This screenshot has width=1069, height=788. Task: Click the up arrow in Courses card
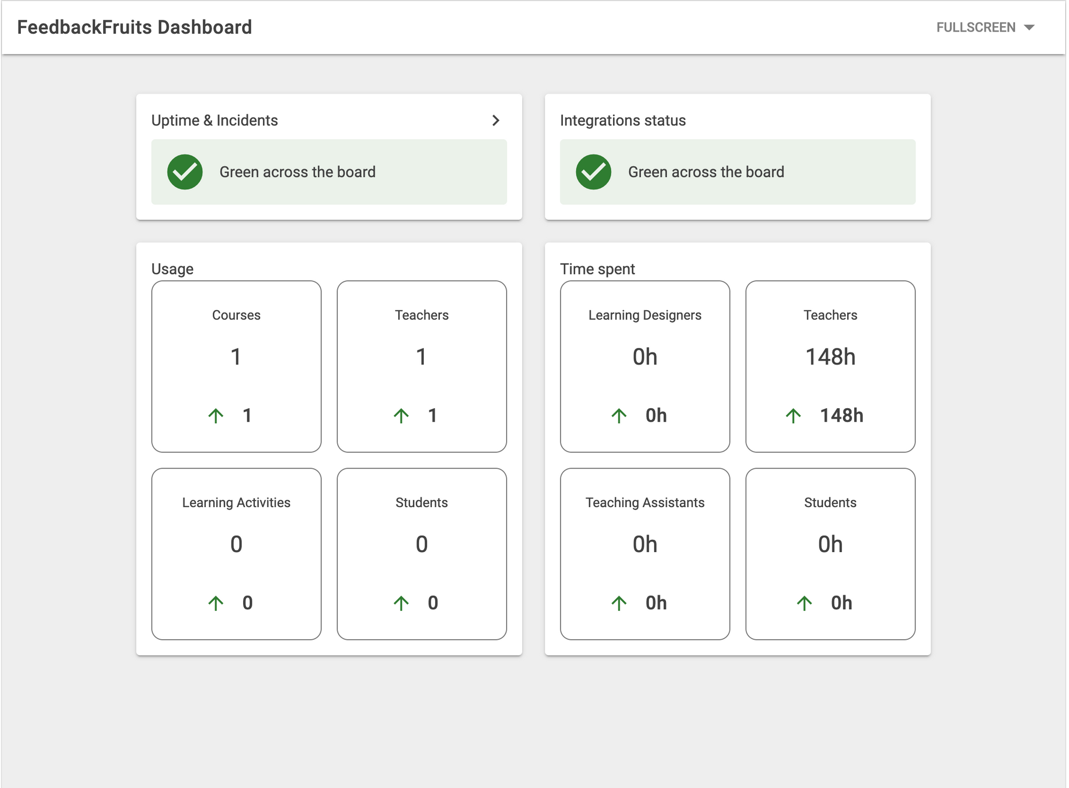pos(216,416)
